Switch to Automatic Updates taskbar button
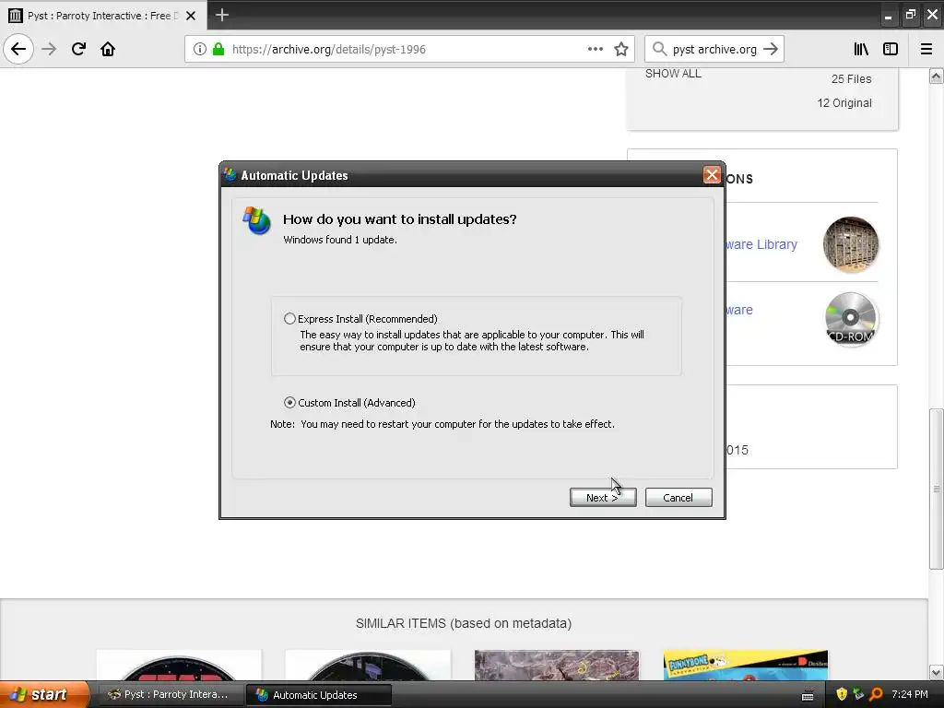 coord(318,695)
